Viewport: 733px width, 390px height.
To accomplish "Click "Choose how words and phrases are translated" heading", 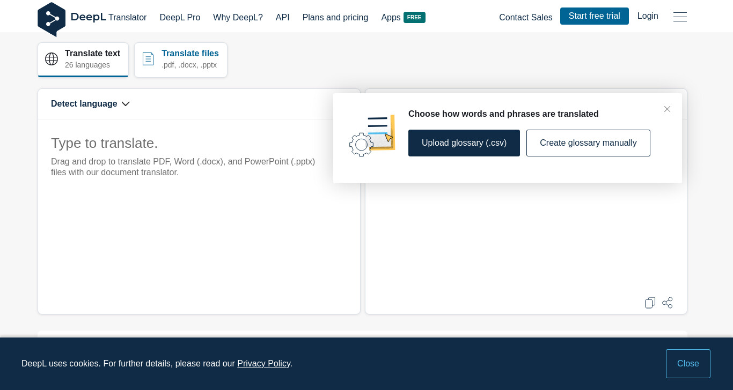I will pyautogui.click(x=503, y=114).
